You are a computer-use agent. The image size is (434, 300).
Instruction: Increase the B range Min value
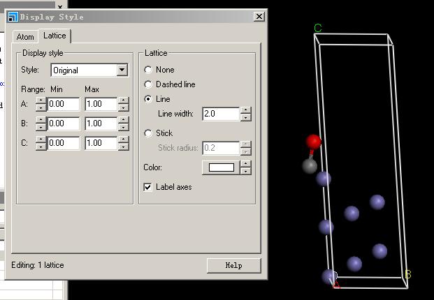point(41,120)
